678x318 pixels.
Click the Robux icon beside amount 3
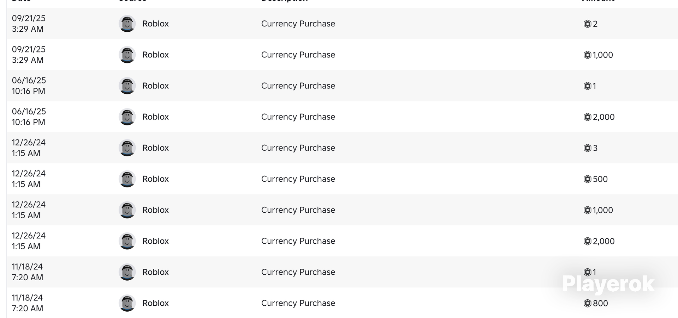587,148
